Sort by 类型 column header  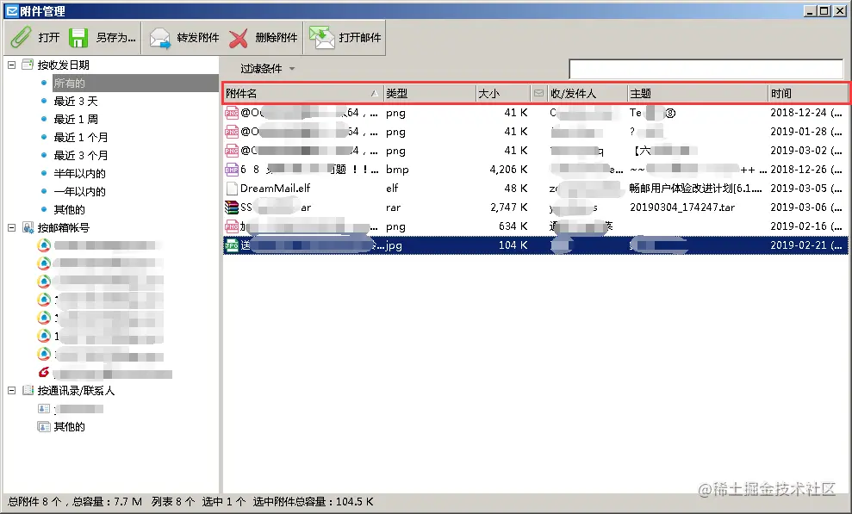coord(429,93)
